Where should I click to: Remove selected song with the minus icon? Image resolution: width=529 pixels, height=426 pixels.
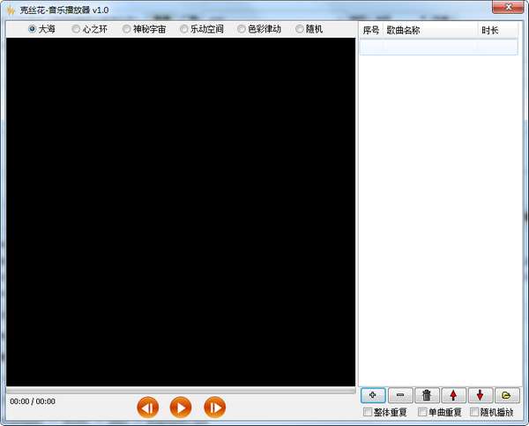tap(400, 395)
